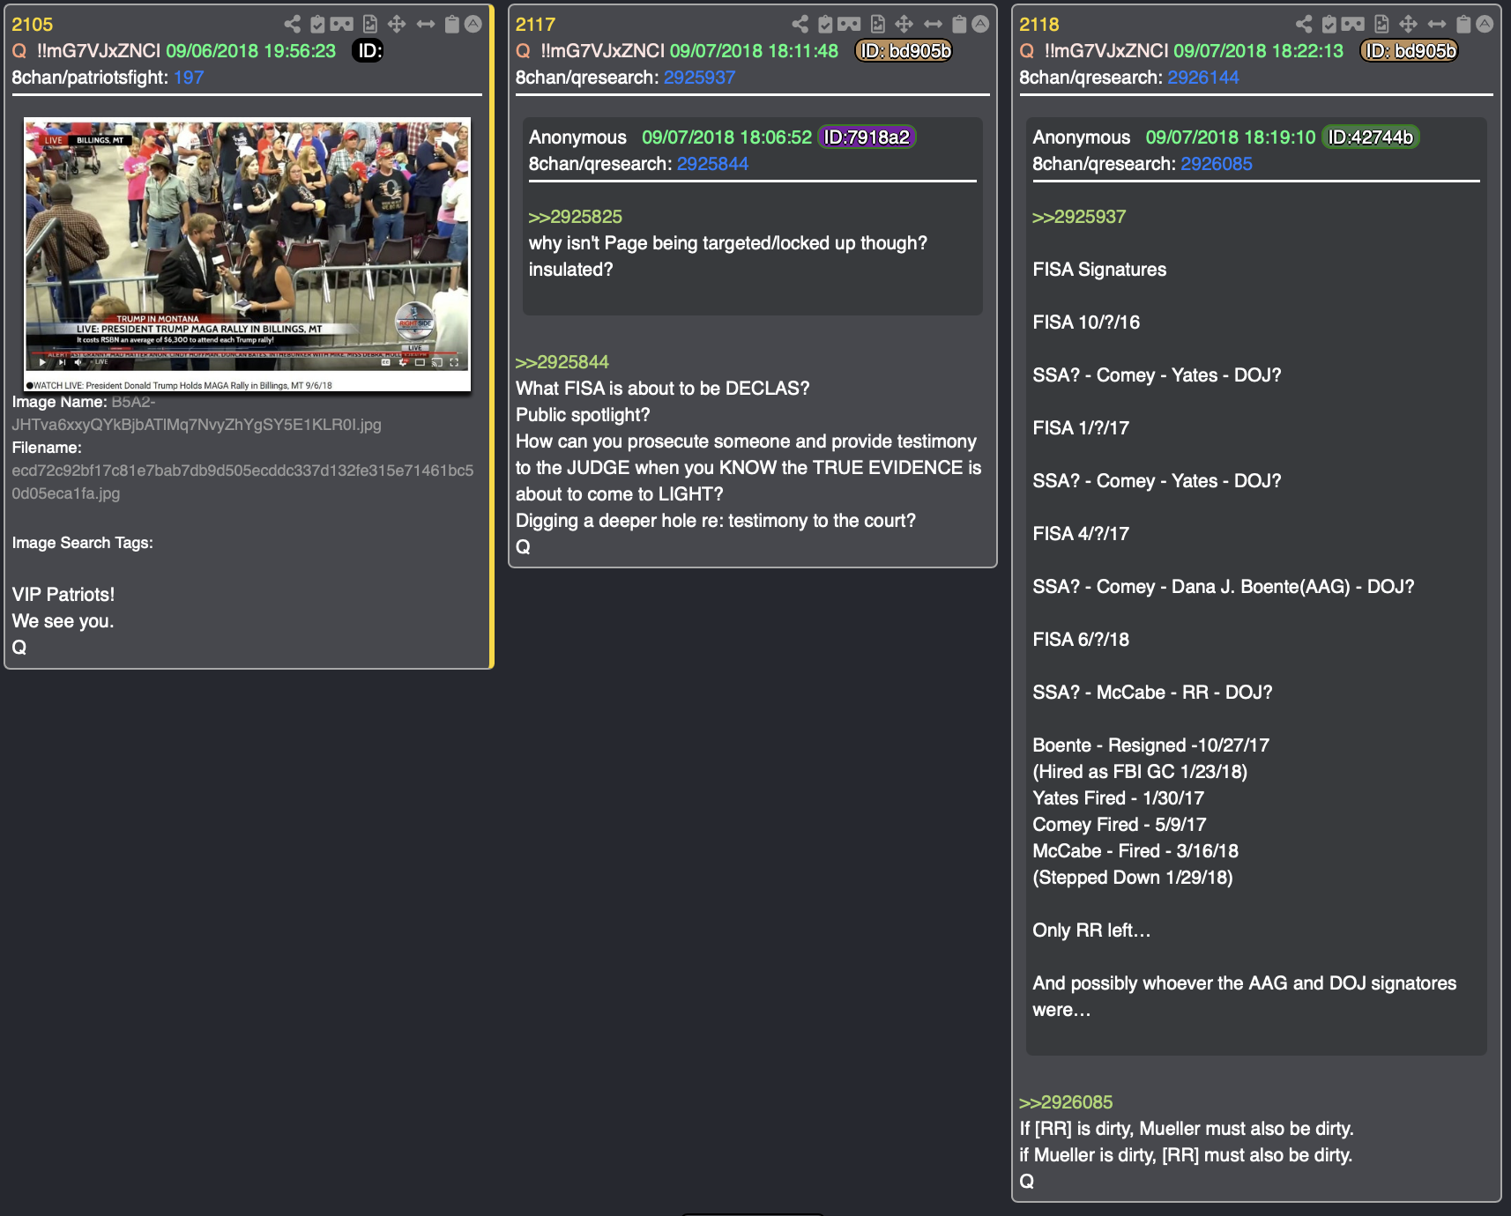The width and height of the screenshot is (1511, 1216).
Task: Click the 'Only RR left…' line
Action: tap(1091, 931)
